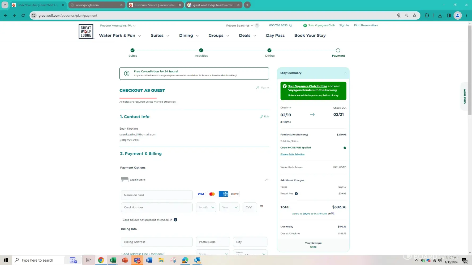This screenshot has height=265, width=472.
Task: Call the 800.768.9653 phone link
Action: point(281,25)
